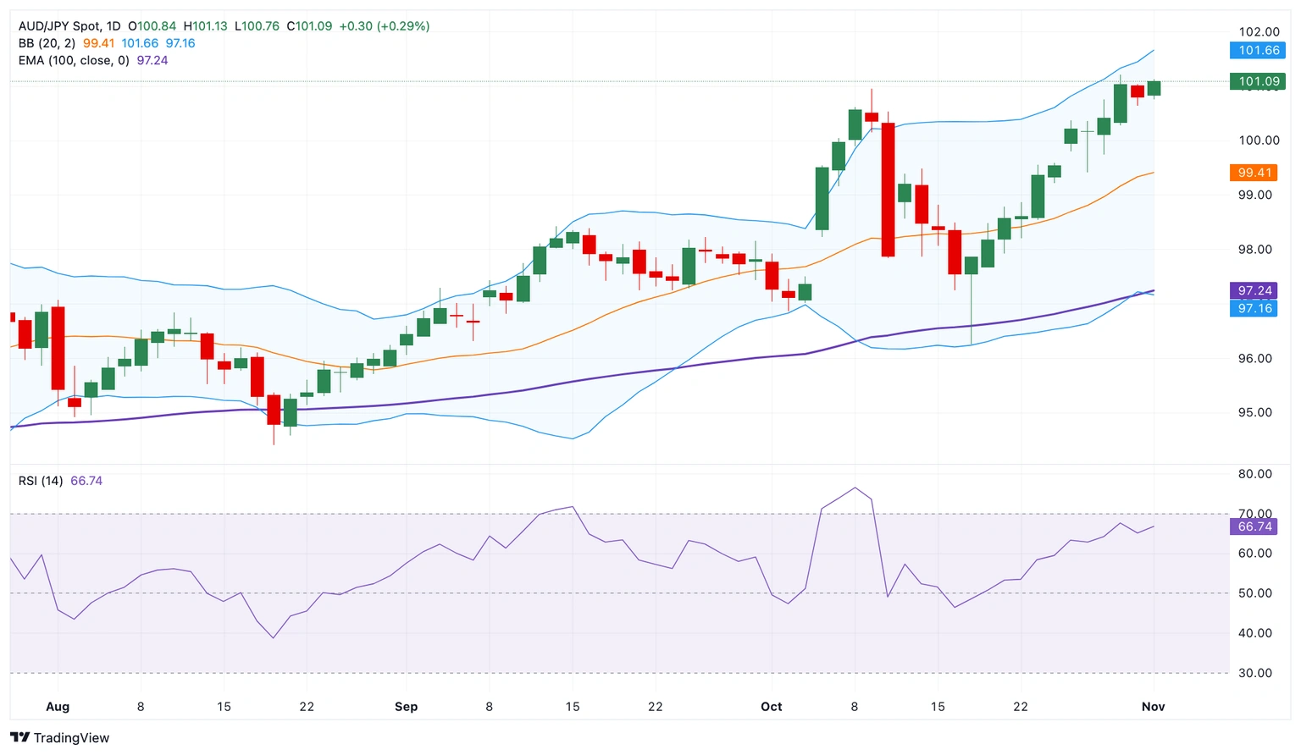1301x755 pixels.
Task: Click the purple 97.24 EMA price label
Action: coord(1254,290)
